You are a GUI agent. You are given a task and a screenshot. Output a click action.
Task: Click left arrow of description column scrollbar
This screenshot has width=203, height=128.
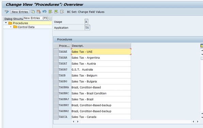(74, 122)
